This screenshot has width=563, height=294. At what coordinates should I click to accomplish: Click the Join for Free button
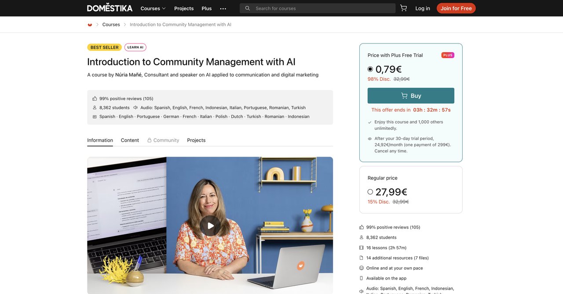click(456, 8)
